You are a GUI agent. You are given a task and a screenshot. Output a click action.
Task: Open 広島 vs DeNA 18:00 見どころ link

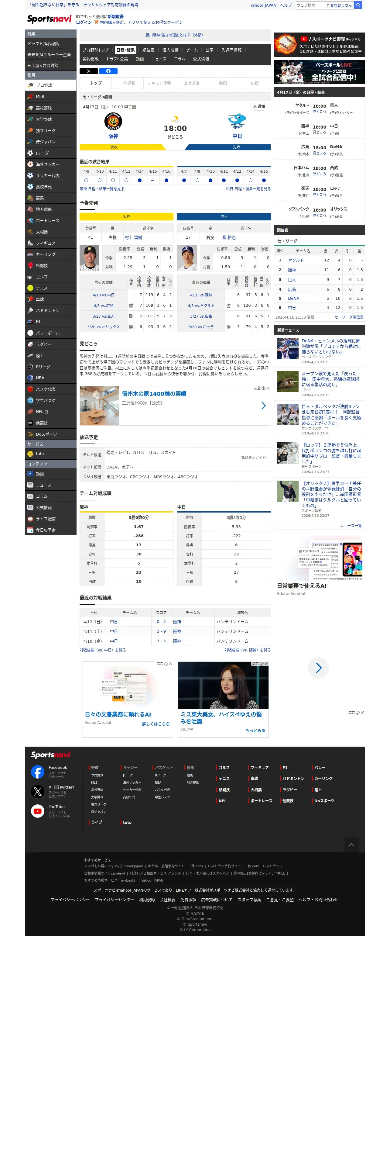[319, 153]
